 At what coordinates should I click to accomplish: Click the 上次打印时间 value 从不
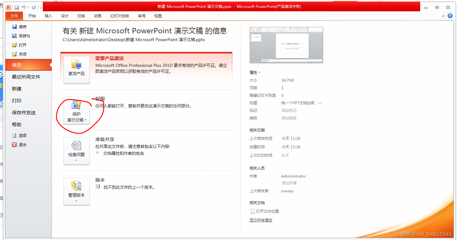point(285,155)
